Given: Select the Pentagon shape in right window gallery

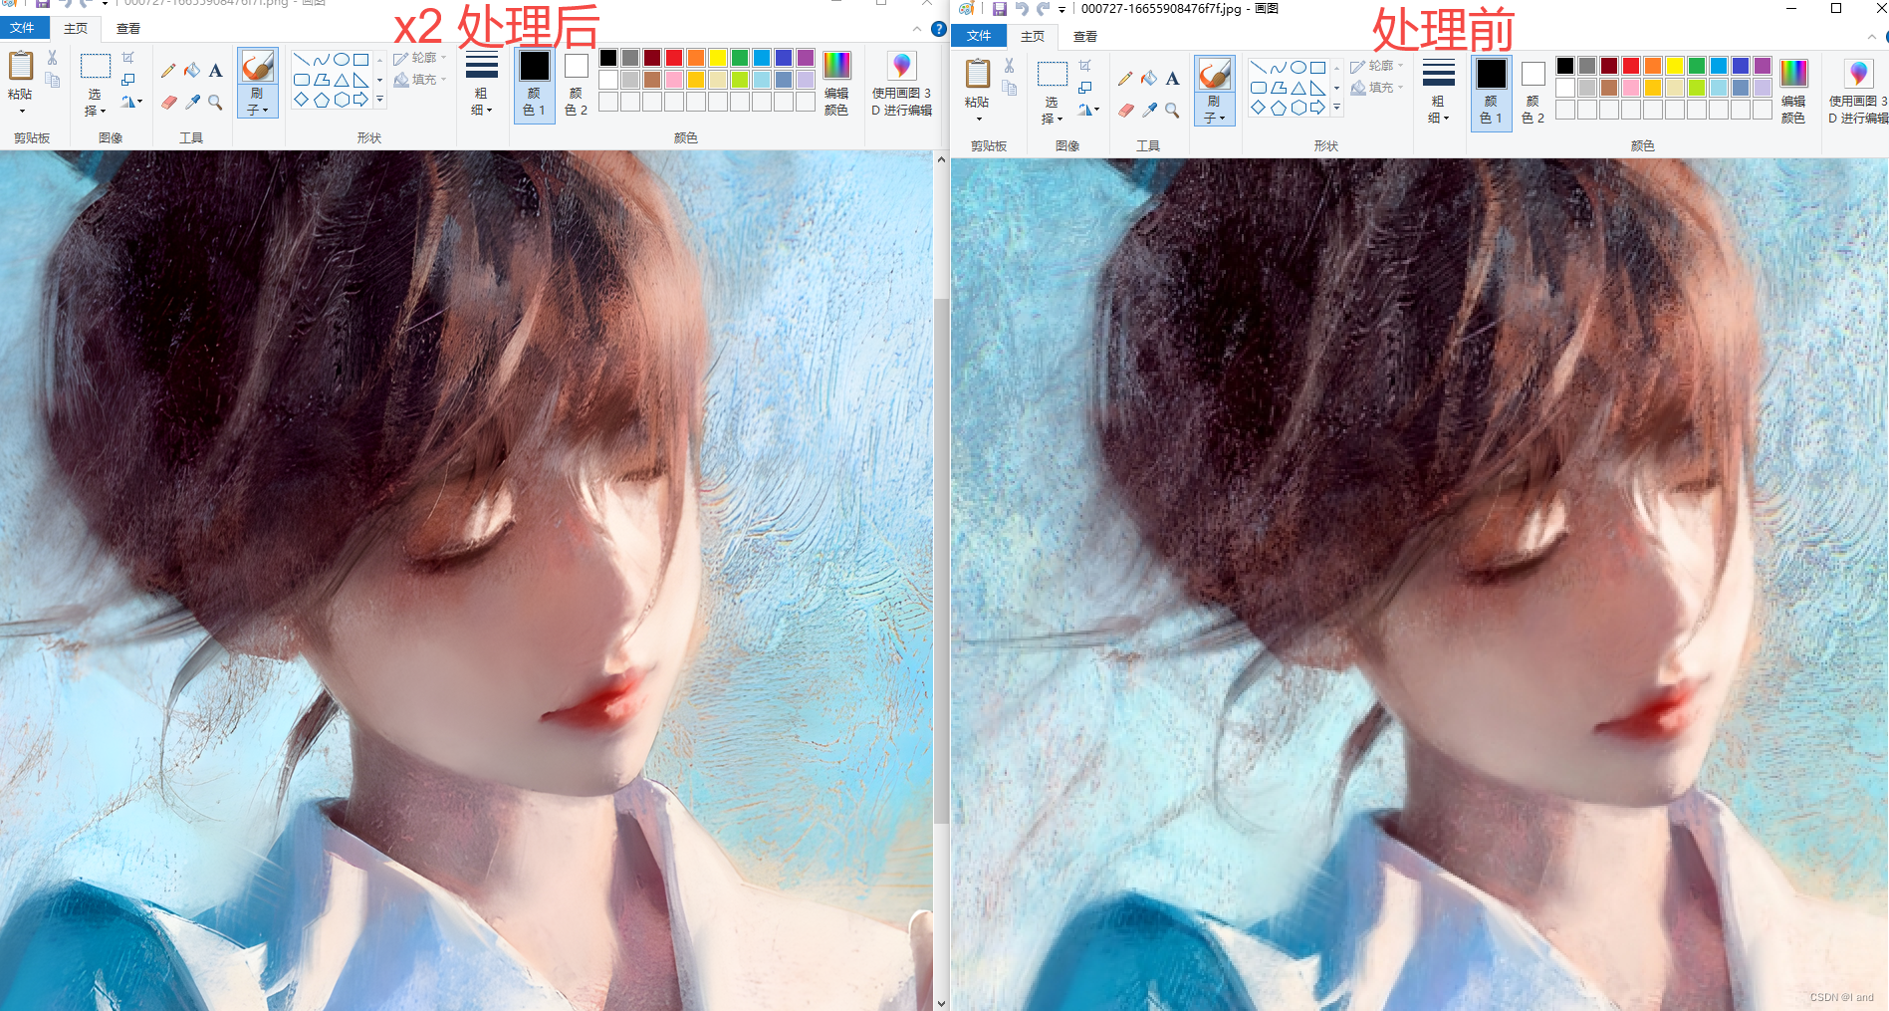Looking at the screenshot, I should coord(1279,108).
